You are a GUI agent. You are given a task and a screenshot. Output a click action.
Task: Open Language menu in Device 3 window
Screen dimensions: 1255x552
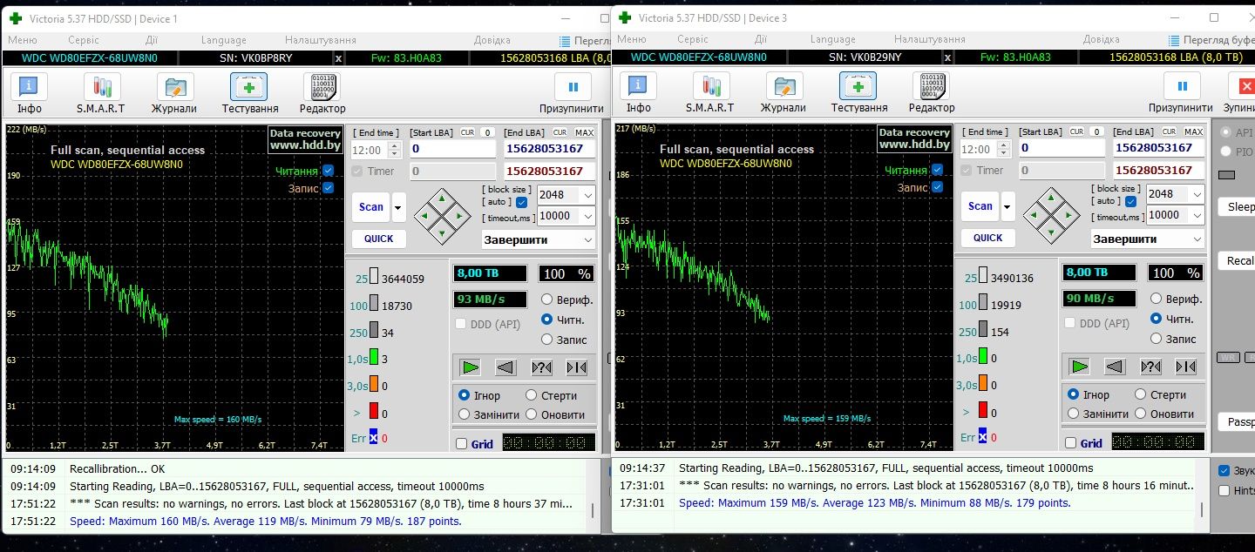pos(832,39)
